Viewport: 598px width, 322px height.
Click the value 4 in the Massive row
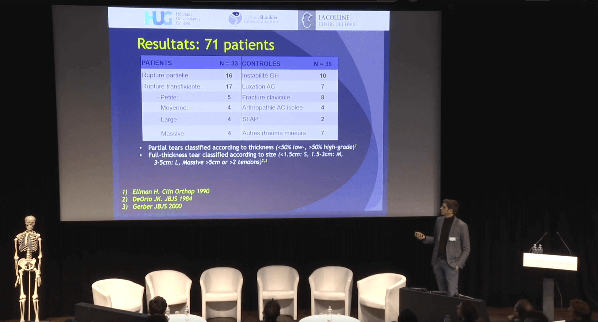tap(229, 134)
